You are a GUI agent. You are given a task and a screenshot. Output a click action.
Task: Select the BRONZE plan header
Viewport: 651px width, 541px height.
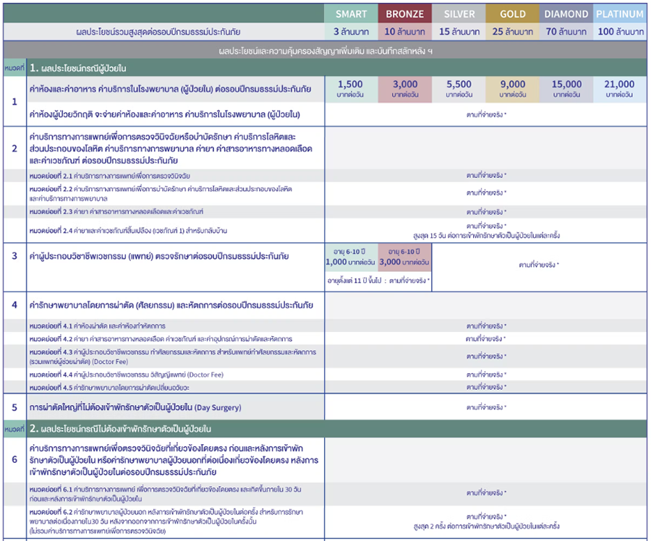(404, 14)
